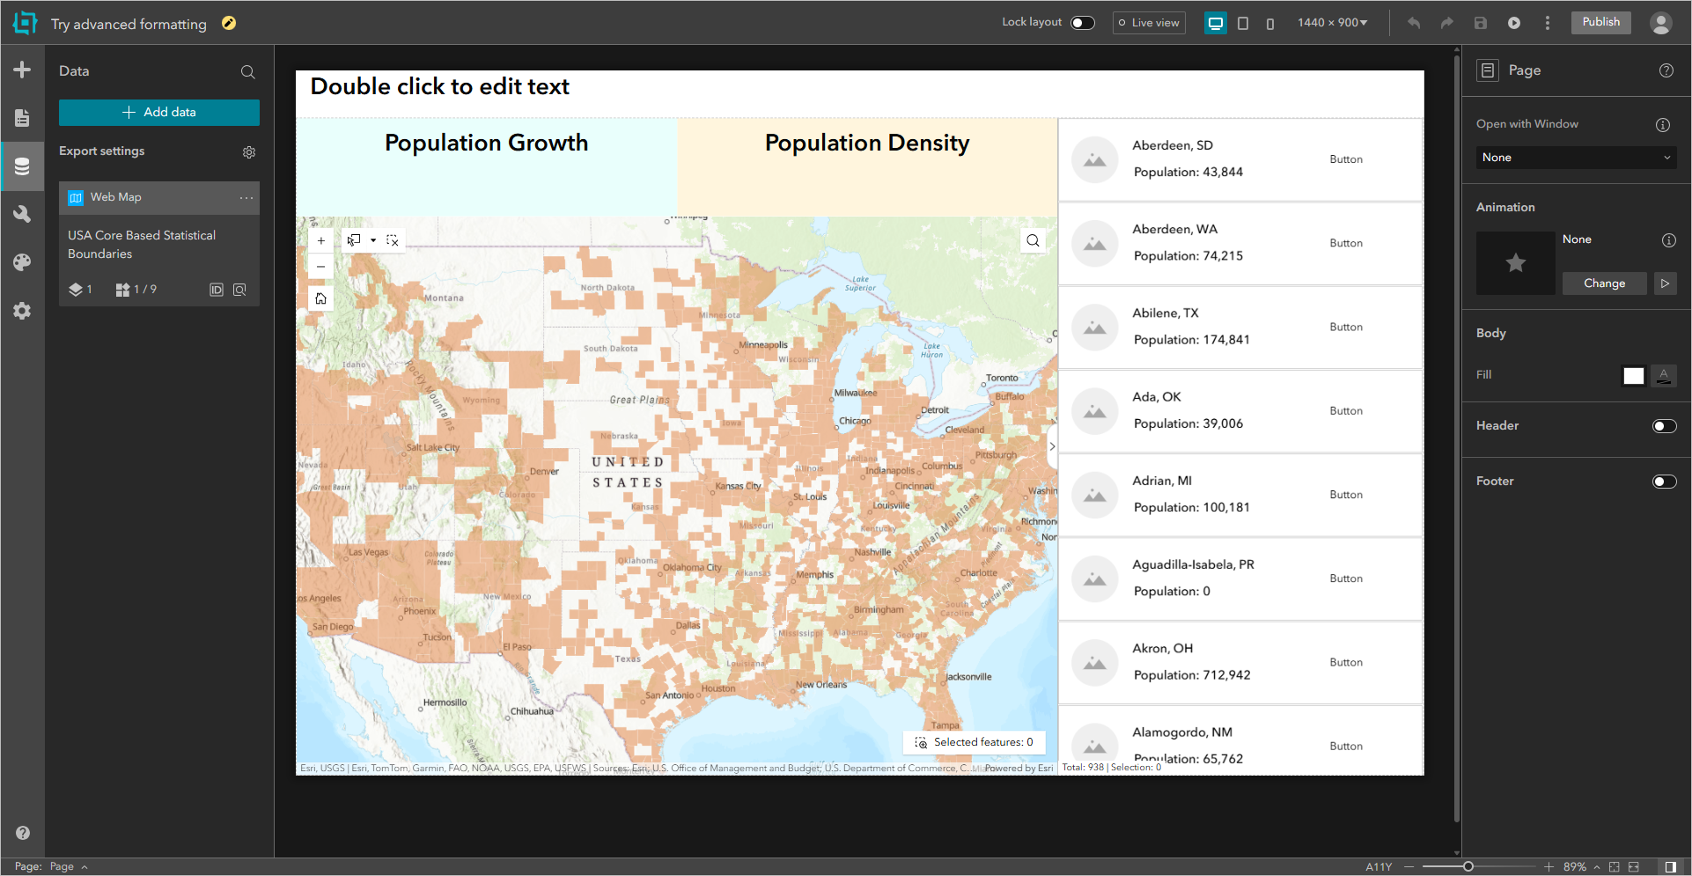Open the Help question mark in sidebar
This screenshot has width=1692, height=876.
[23, 833]
